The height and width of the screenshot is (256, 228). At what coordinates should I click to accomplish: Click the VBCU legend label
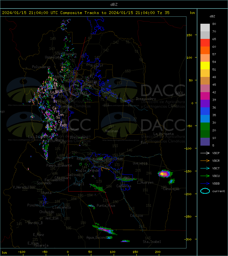pyautogui.click(x=216, y=176)
